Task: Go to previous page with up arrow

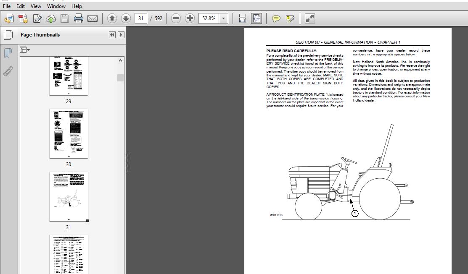Action: 112,18
